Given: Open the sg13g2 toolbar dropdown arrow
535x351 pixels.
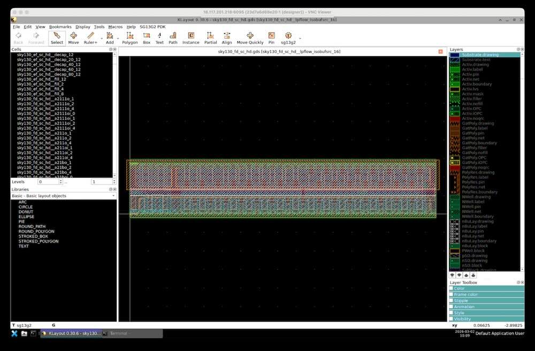Looking at the screenshot, I should (300, 39).
